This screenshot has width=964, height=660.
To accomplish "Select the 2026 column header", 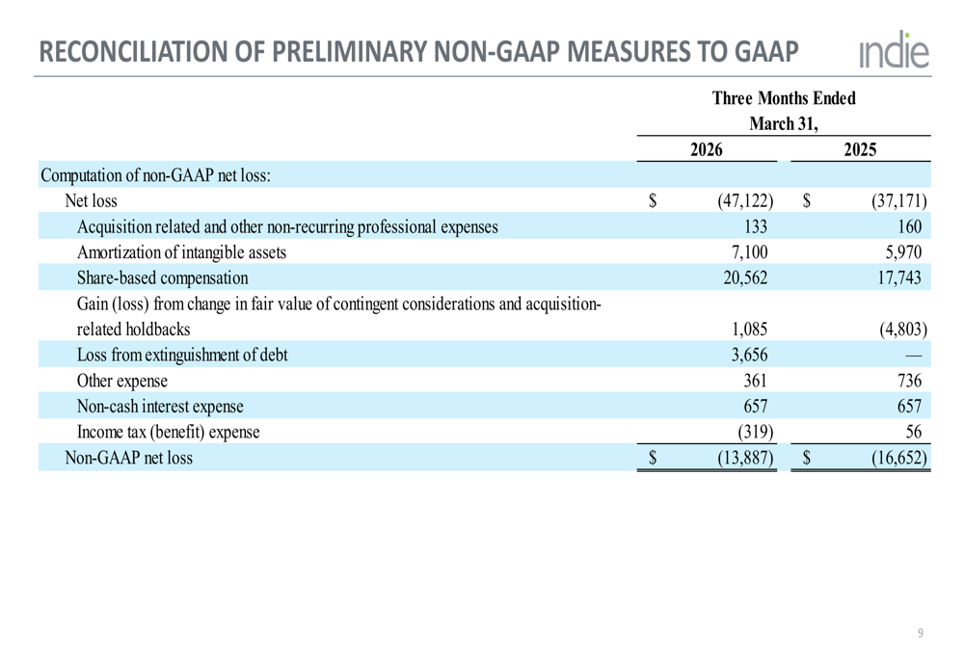I will (707, 149).
